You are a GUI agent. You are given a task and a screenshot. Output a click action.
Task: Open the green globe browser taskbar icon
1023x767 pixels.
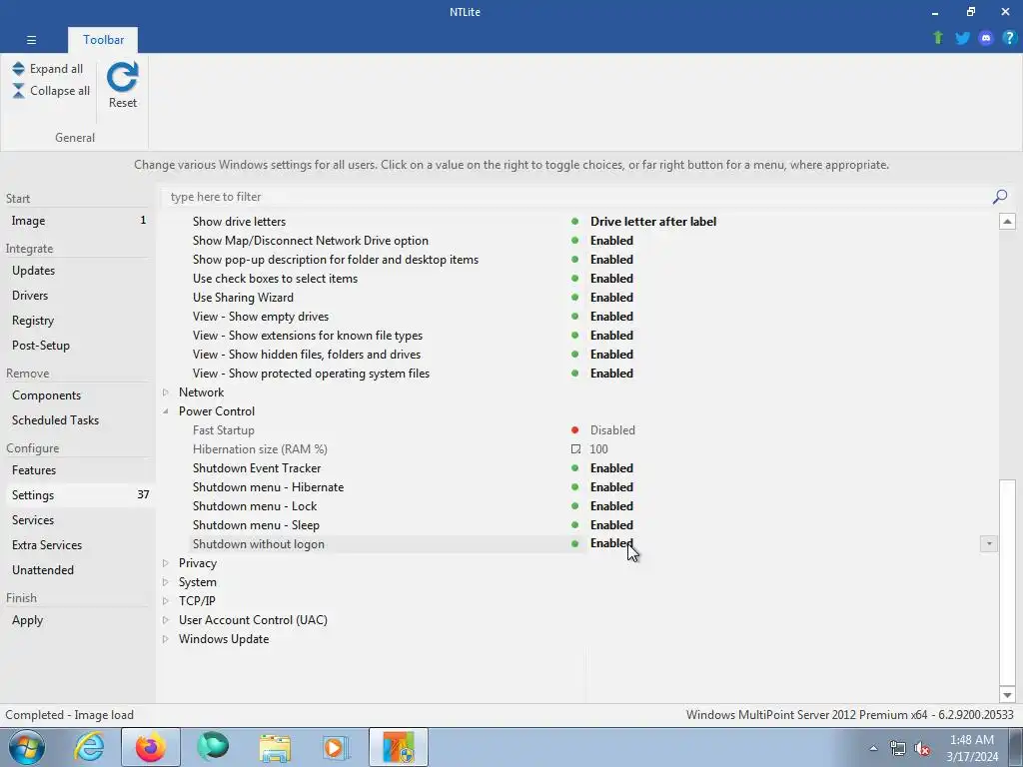213,747
